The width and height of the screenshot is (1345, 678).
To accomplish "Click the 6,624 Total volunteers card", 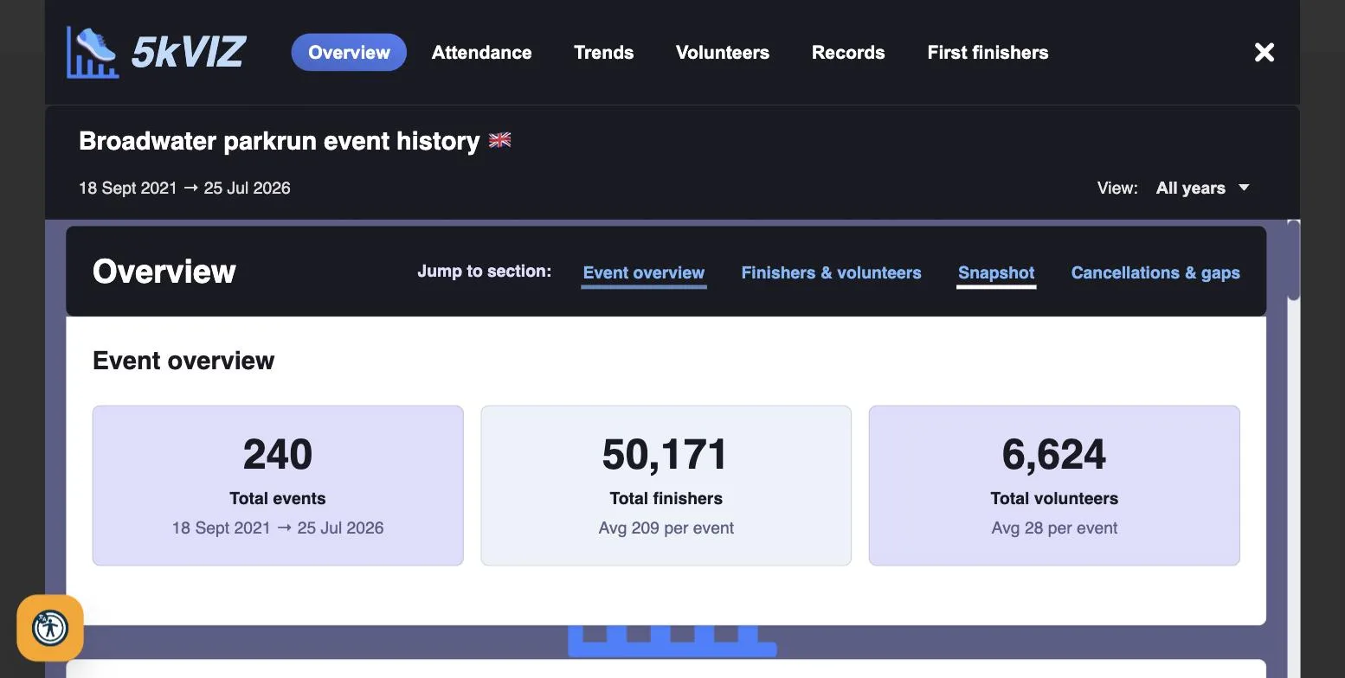I will coord(1054,485).
